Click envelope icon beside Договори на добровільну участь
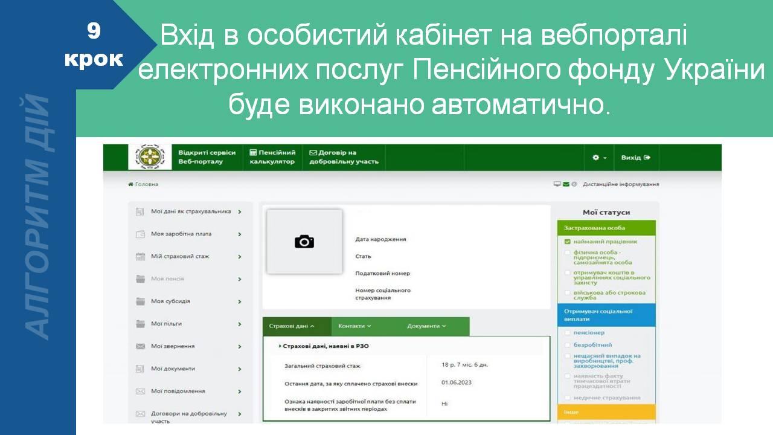Image resolution: width=773 pixels, height=435 pixels. point(140,414)
